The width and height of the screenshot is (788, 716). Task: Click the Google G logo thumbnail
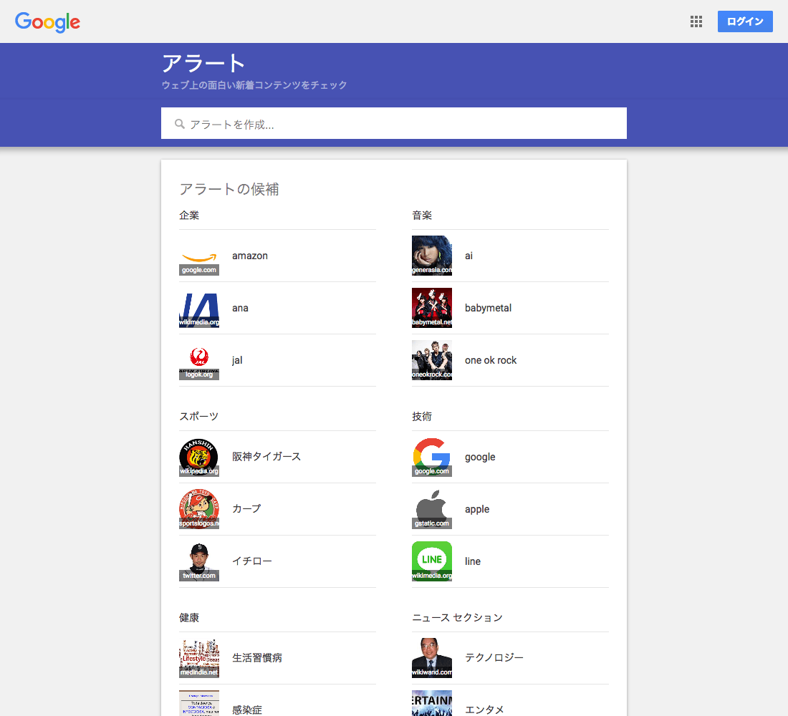coord(432,457)
